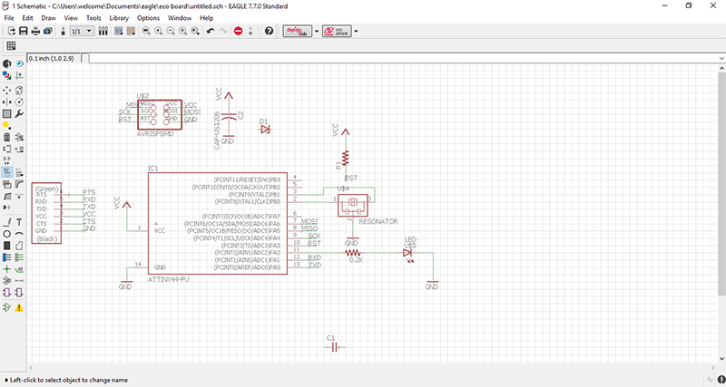Open the Tools menu
The width and height of the screenshot is (726, 387).
pos(93,18)
